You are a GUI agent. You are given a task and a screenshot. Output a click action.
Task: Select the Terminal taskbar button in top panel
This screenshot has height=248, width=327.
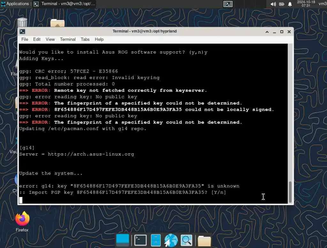[64, 4]
